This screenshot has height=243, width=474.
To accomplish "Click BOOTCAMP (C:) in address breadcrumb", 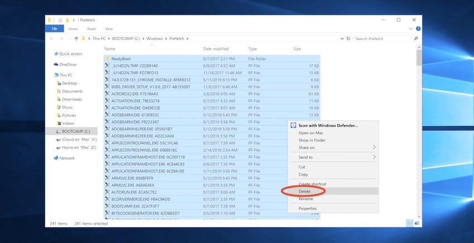I will tap(126, 38).
